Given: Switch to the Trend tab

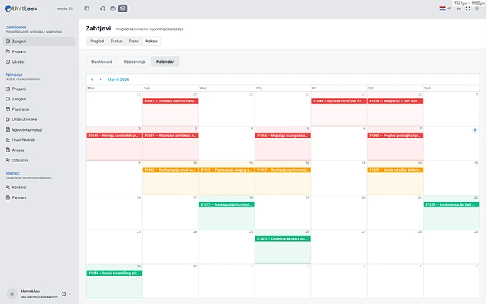Looking at the screenshot, I should 134,42.
